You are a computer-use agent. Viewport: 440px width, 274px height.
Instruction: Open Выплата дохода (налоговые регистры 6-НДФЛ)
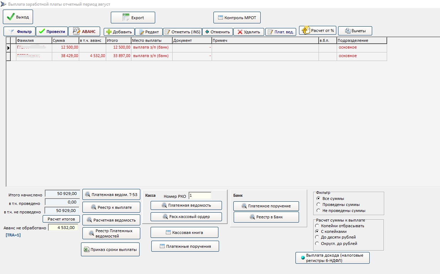click(332, 258)
